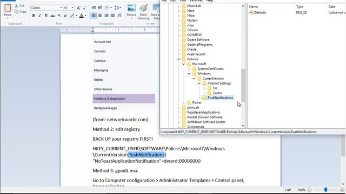This screenshot has height=194, width=346.
Task: Click the text highlight color pen icon
Action: click(72, 16)
